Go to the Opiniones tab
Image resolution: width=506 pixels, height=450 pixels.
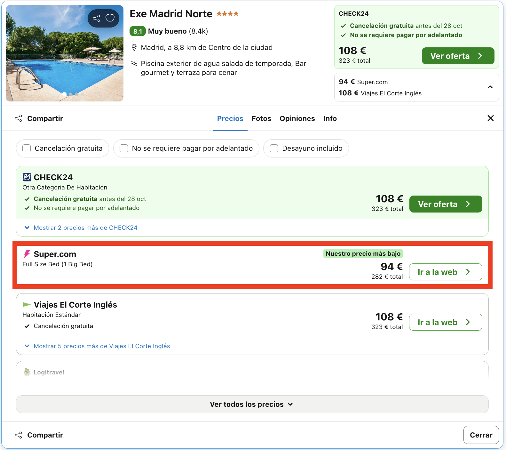point(297,118)
